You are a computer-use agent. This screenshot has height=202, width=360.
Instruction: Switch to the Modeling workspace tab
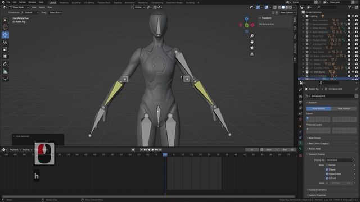tap(64, 3)
